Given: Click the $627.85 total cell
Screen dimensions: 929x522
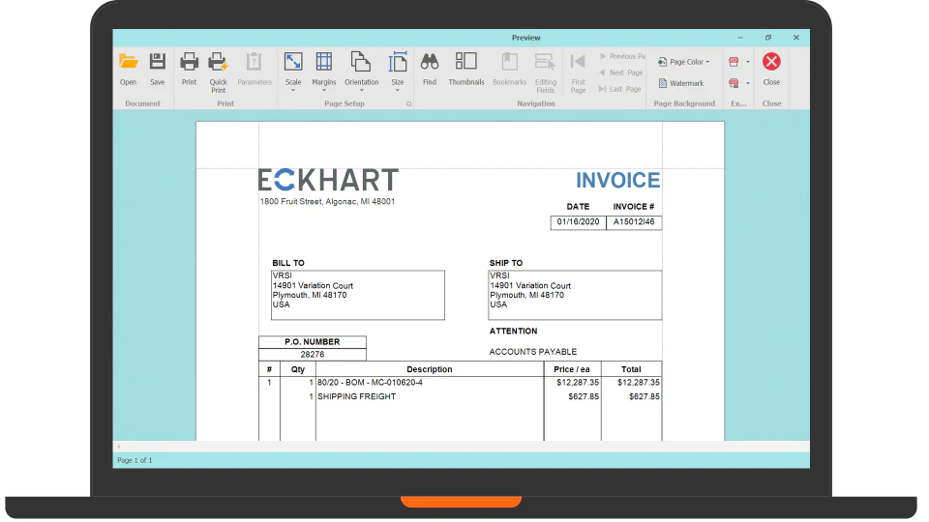Looking at the screenshot, I should pyautogui.click(x=644, y=397).
